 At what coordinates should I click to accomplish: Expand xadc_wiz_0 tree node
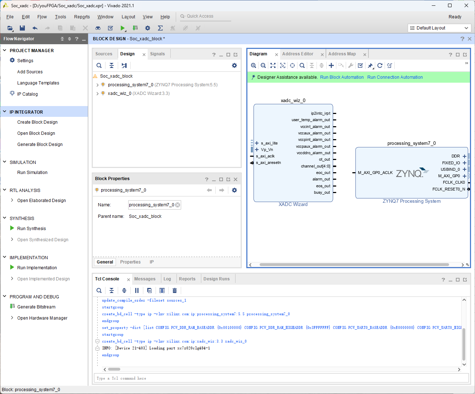pos(98,94)
